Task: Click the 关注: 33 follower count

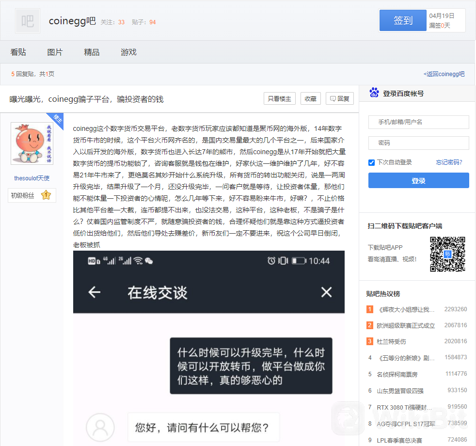Action: (x=112, y=22)
